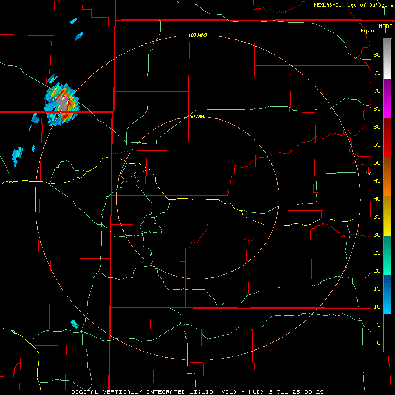Viewport: 395px width, 395px height.
Task: Click the '50 NMI' range ring label
Action: click(198, 116)
